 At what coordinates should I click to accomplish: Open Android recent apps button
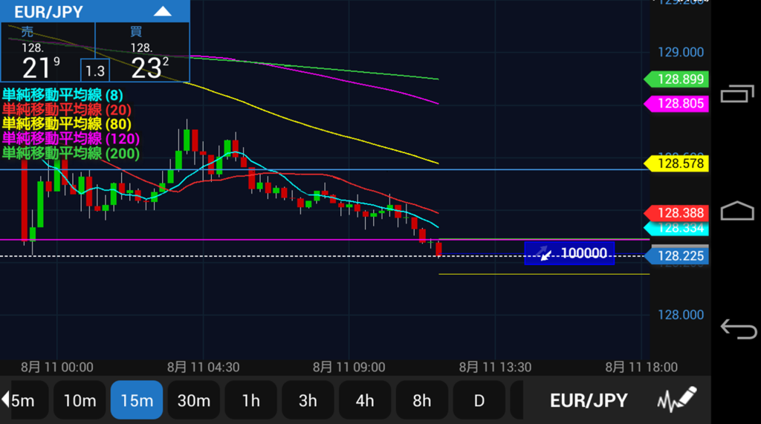click(737, 94)
